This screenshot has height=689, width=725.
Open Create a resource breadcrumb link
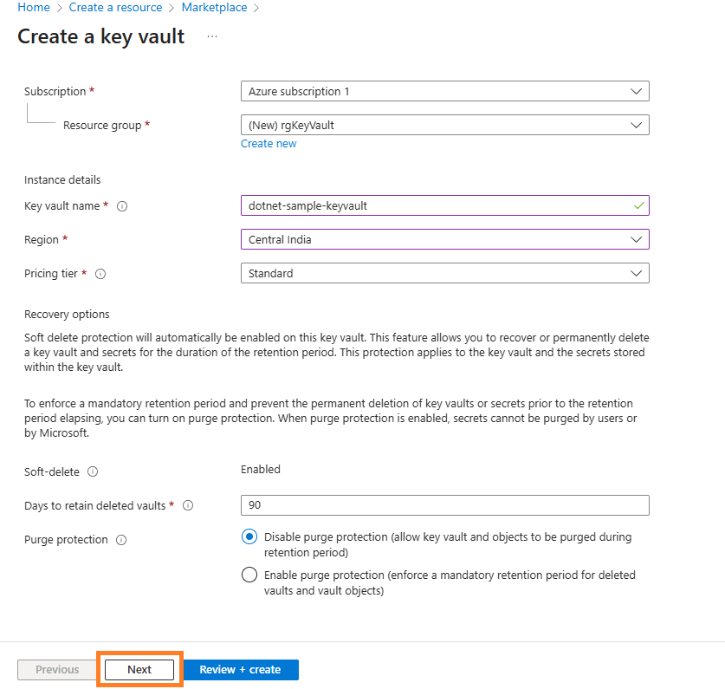[x=115, y=7]
